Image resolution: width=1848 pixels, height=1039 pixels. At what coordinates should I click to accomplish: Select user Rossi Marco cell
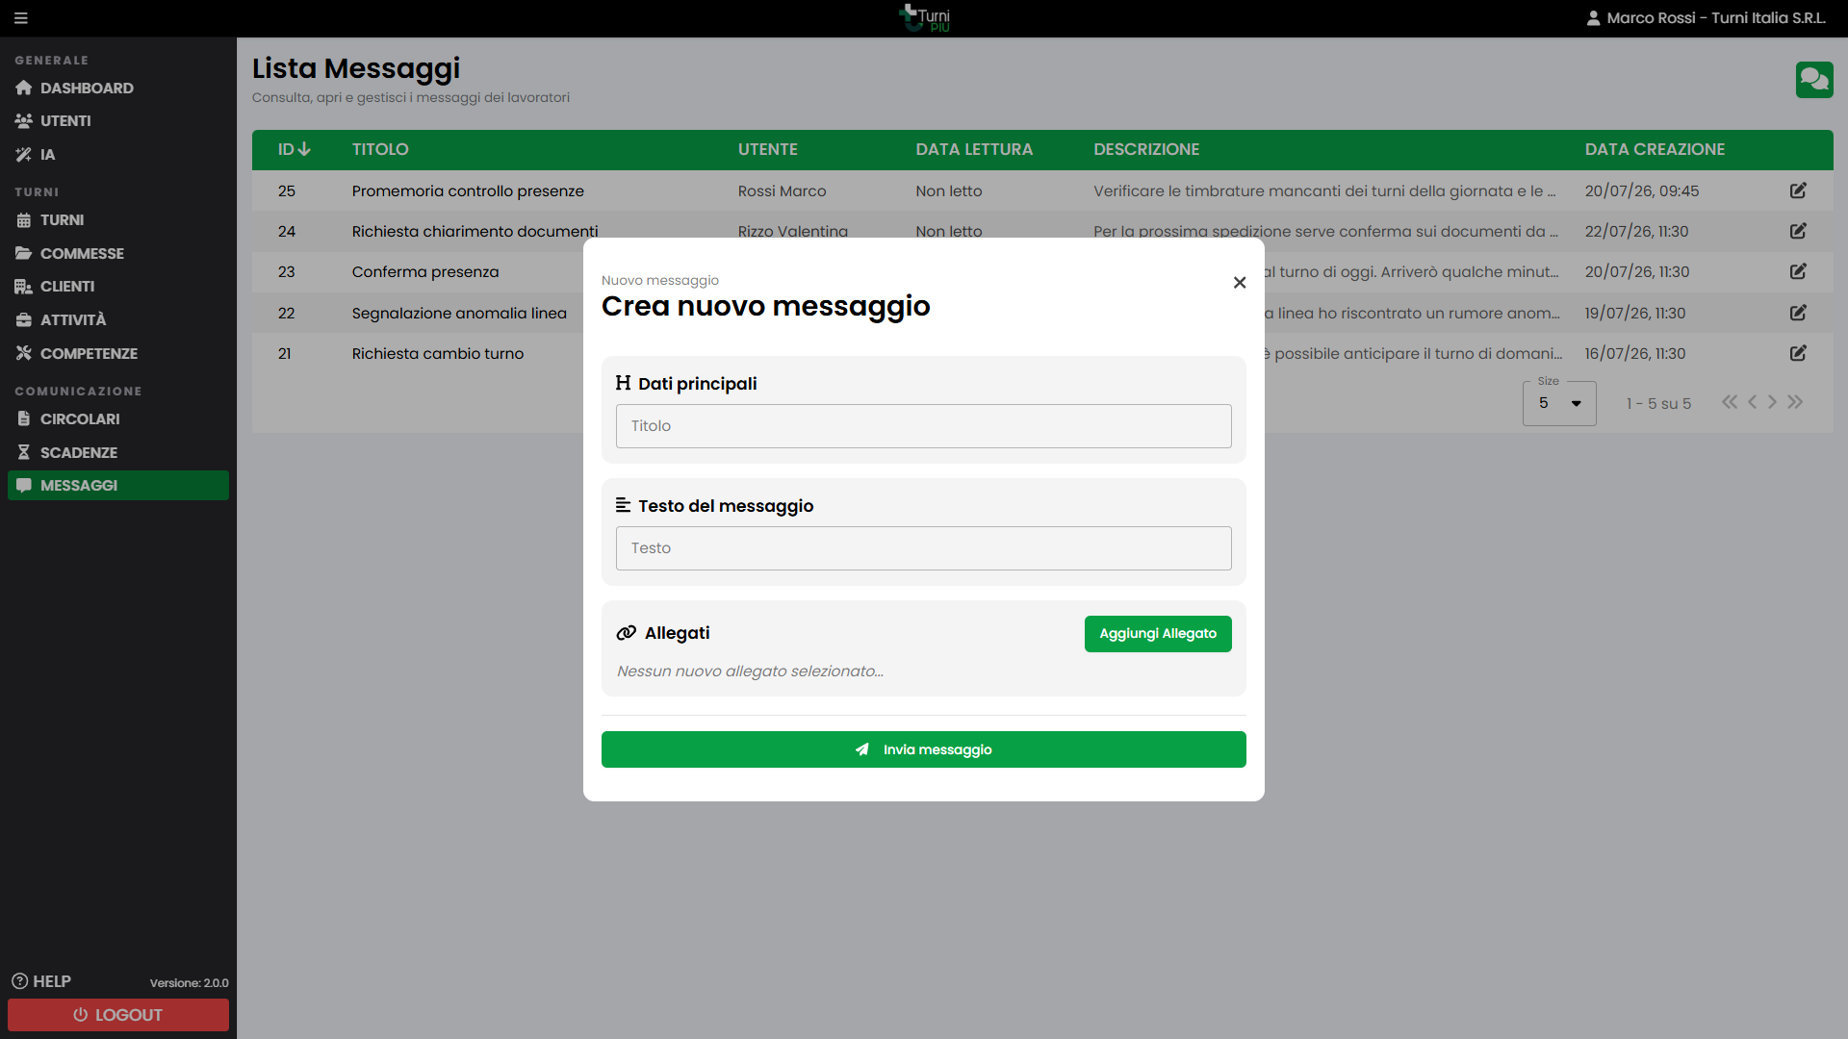(x=783, y=190)
